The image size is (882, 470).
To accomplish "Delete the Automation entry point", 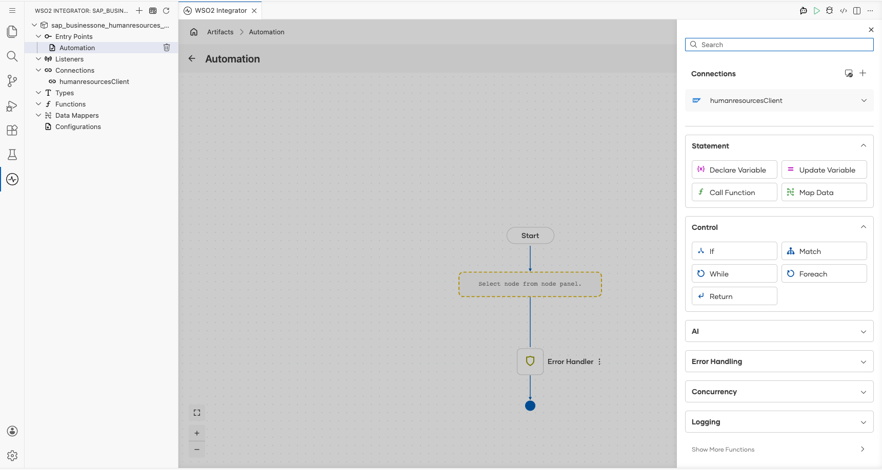I will coord(167,48).
